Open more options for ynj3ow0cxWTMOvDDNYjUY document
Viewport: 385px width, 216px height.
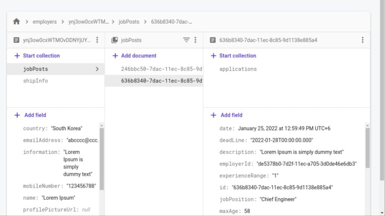pyautogui.click(x=97, y=40)
